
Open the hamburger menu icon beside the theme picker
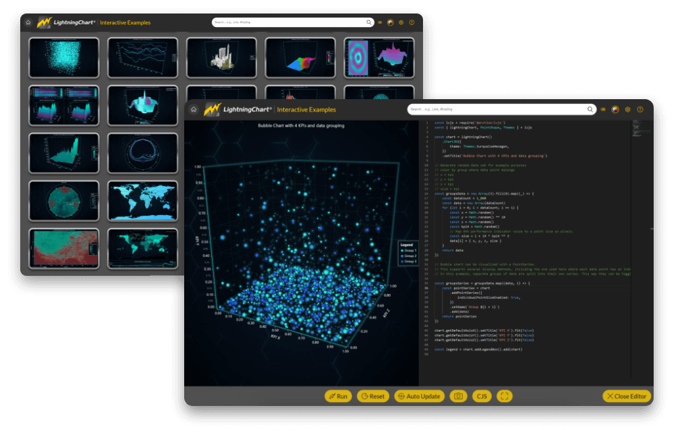pos(602,109)
